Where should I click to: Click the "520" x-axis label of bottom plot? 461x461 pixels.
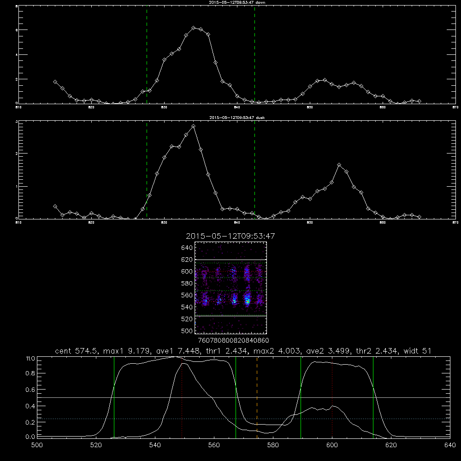tap(96, 445)
